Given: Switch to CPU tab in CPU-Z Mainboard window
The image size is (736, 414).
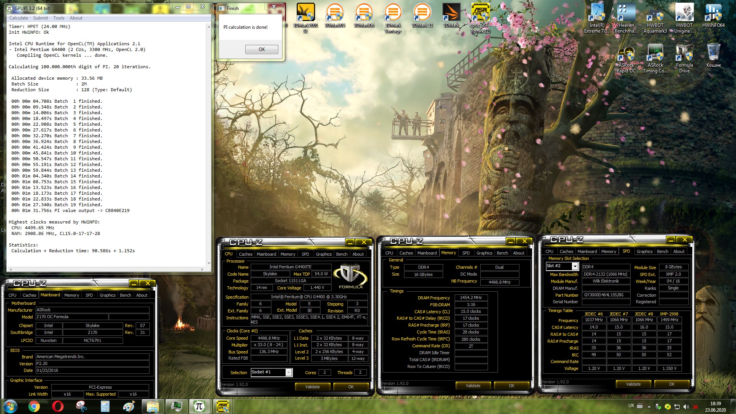Looking at the screenshot, I should coord(12,295).
